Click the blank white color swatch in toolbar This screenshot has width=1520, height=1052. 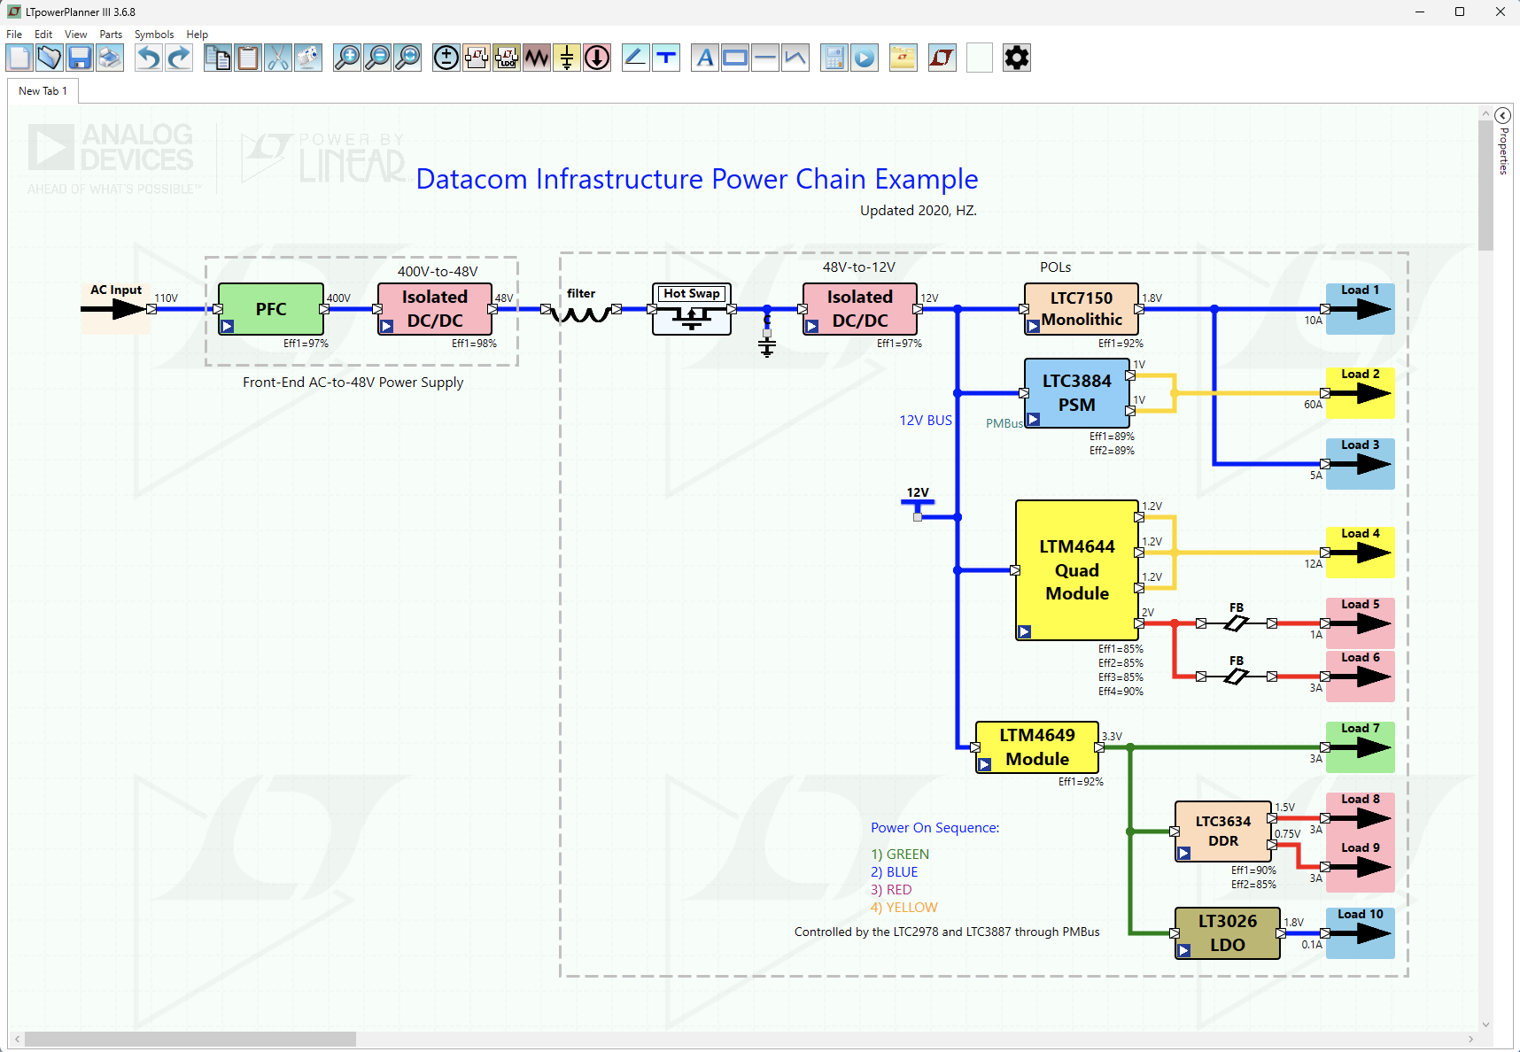(979, 58)
